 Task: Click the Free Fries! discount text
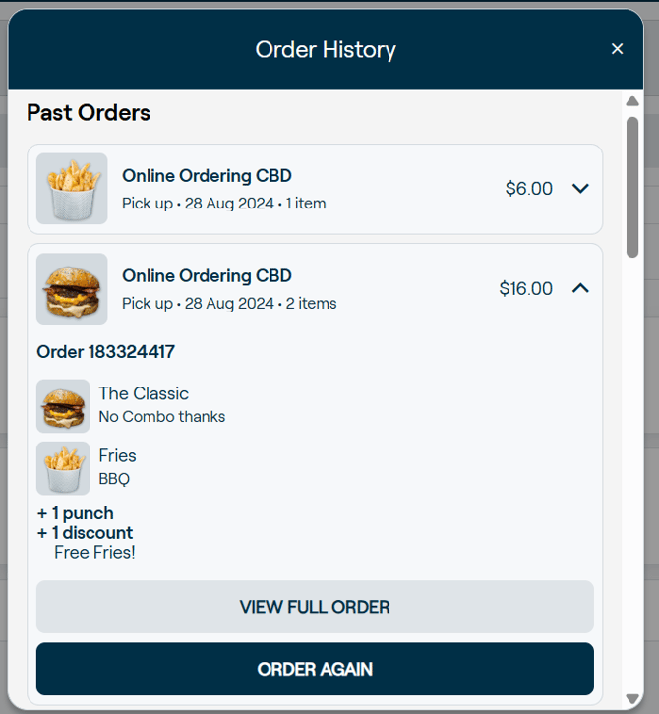tap(94, 553)
